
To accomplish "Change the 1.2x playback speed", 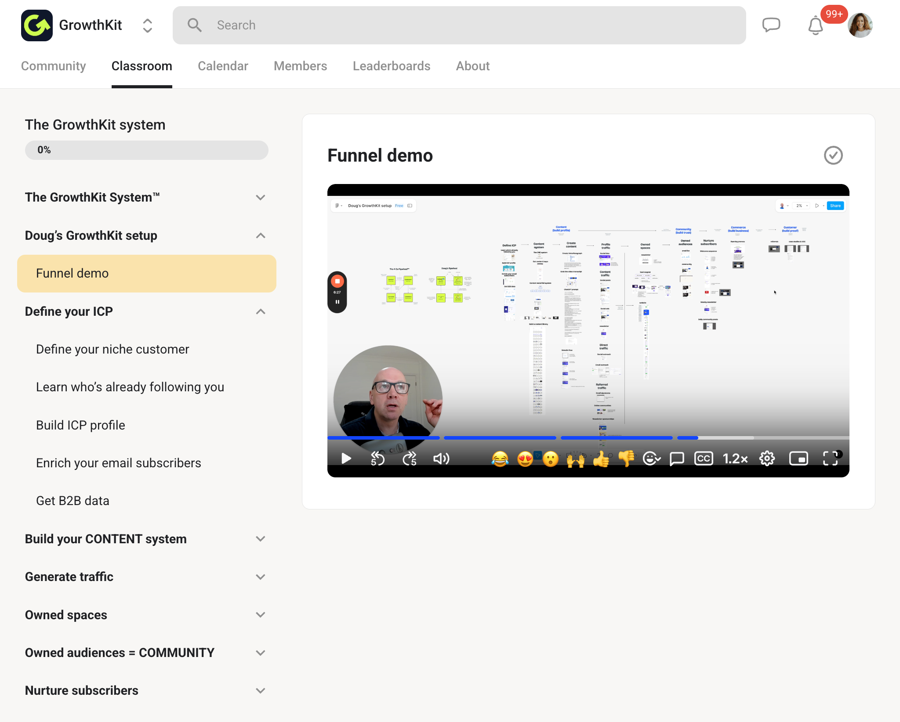I will click(x=735, y=459).
